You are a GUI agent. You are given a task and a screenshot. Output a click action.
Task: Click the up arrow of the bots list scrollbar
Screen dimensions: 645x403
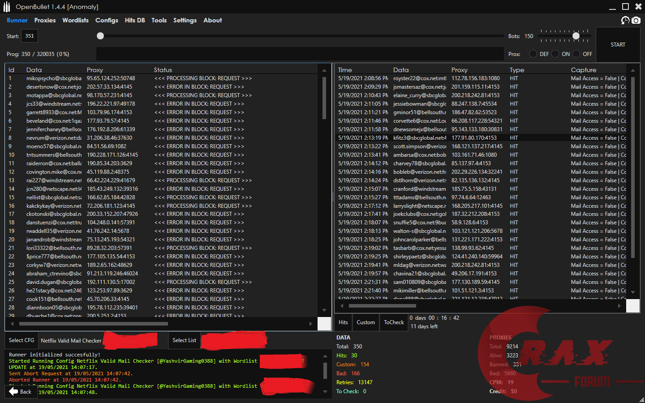point(324,70)
